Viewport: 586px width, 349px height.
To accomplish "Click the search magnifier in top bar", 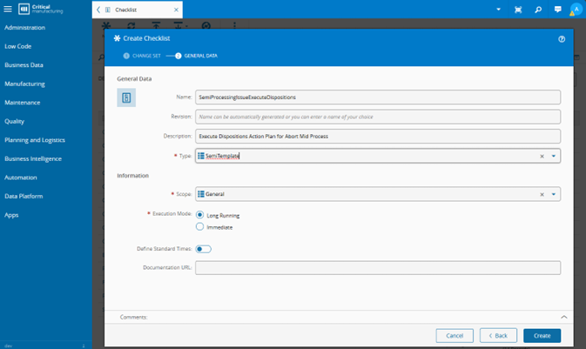I will [x=538, y=10].
